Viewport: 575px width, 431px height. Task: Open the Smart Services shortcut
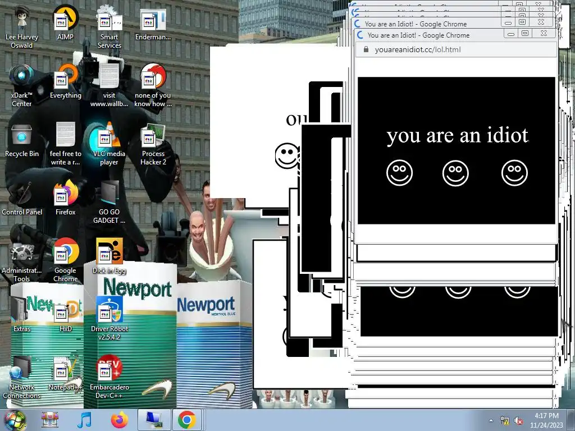(x=109, y=27)
